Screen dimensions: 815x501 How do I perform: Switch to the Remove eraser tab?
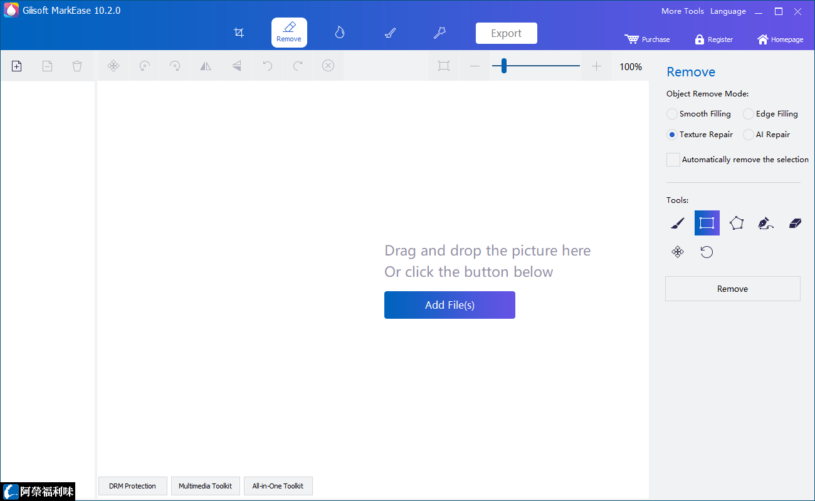(x=289, y=33)
